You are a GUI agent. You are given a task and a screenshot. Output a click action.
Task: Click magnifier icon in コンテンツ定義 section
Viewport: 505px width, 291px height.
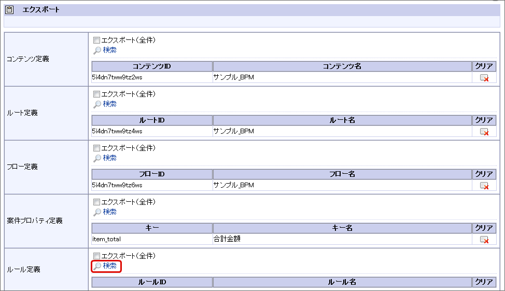point(97,50)
